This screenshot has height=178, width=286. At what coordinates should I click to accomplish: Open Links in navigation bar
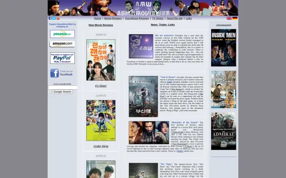[189, 19]
